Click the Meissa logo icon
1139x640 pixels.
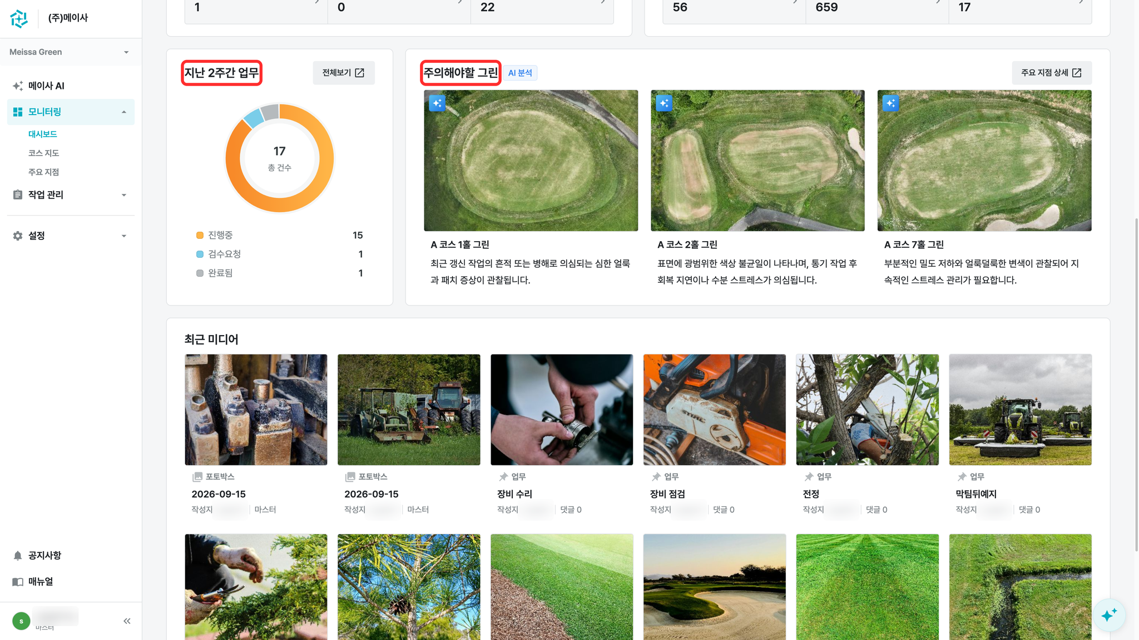point(19,18)
